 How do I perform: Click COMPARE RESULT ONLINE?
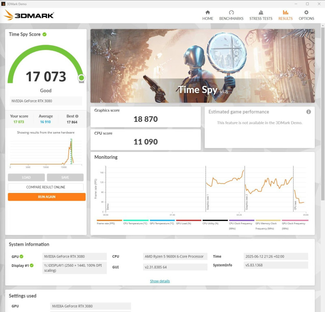coord(45,187)
